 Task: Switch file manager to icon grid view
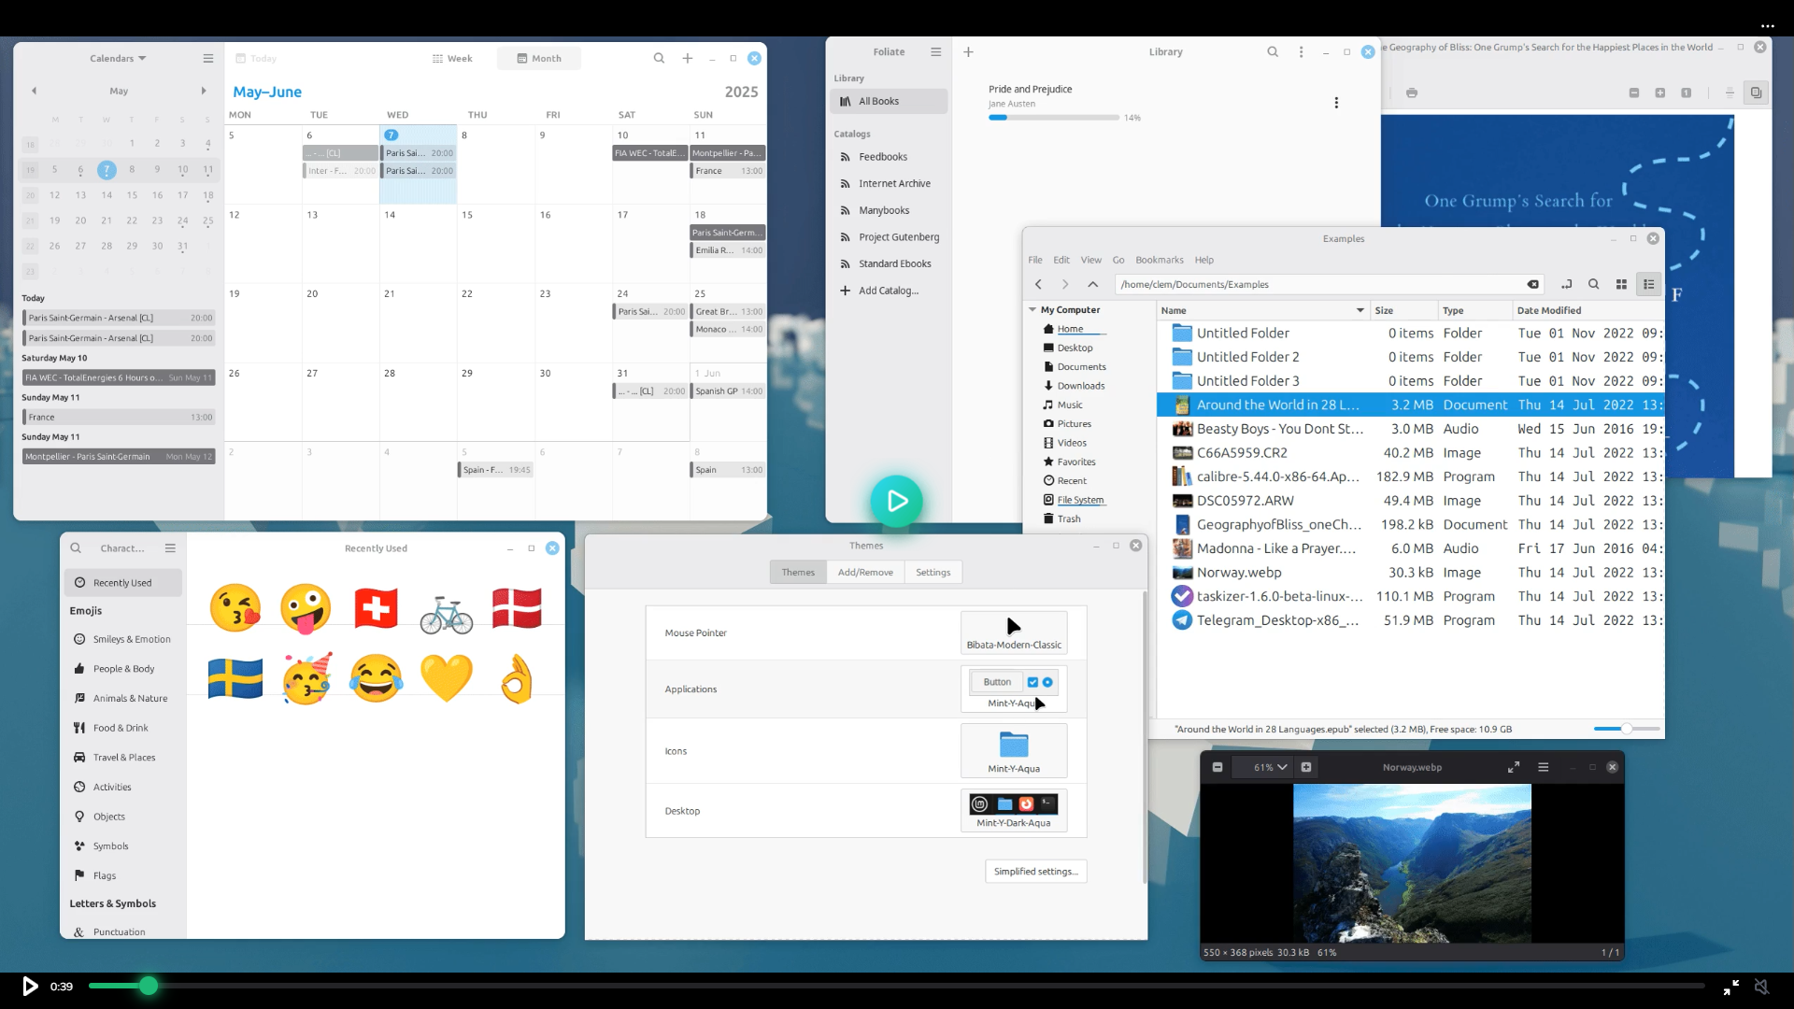point(1621,284)
